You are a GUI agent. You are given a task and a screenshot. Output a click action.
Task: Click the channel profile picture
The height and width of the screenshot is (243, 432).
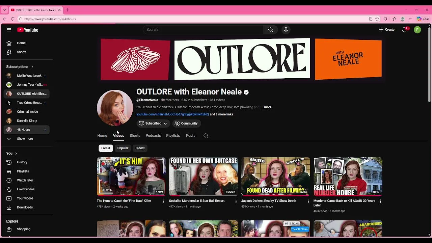pos(115,108)
